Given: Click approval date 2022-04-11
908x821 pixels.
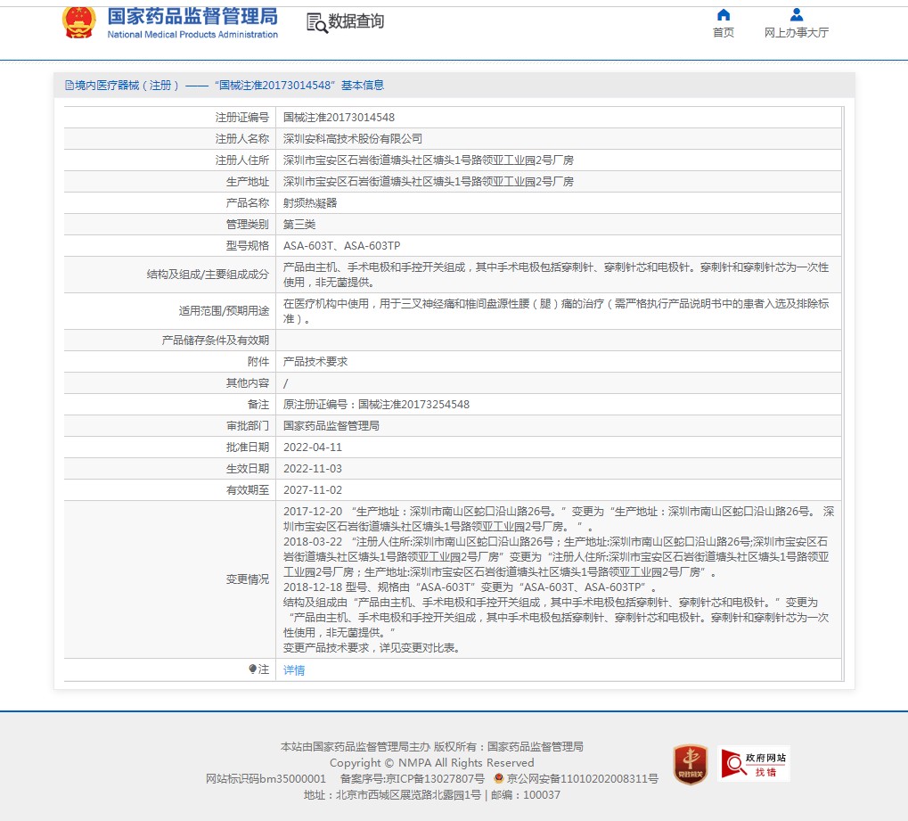Looking at the screenshot, I should [313, 447].
